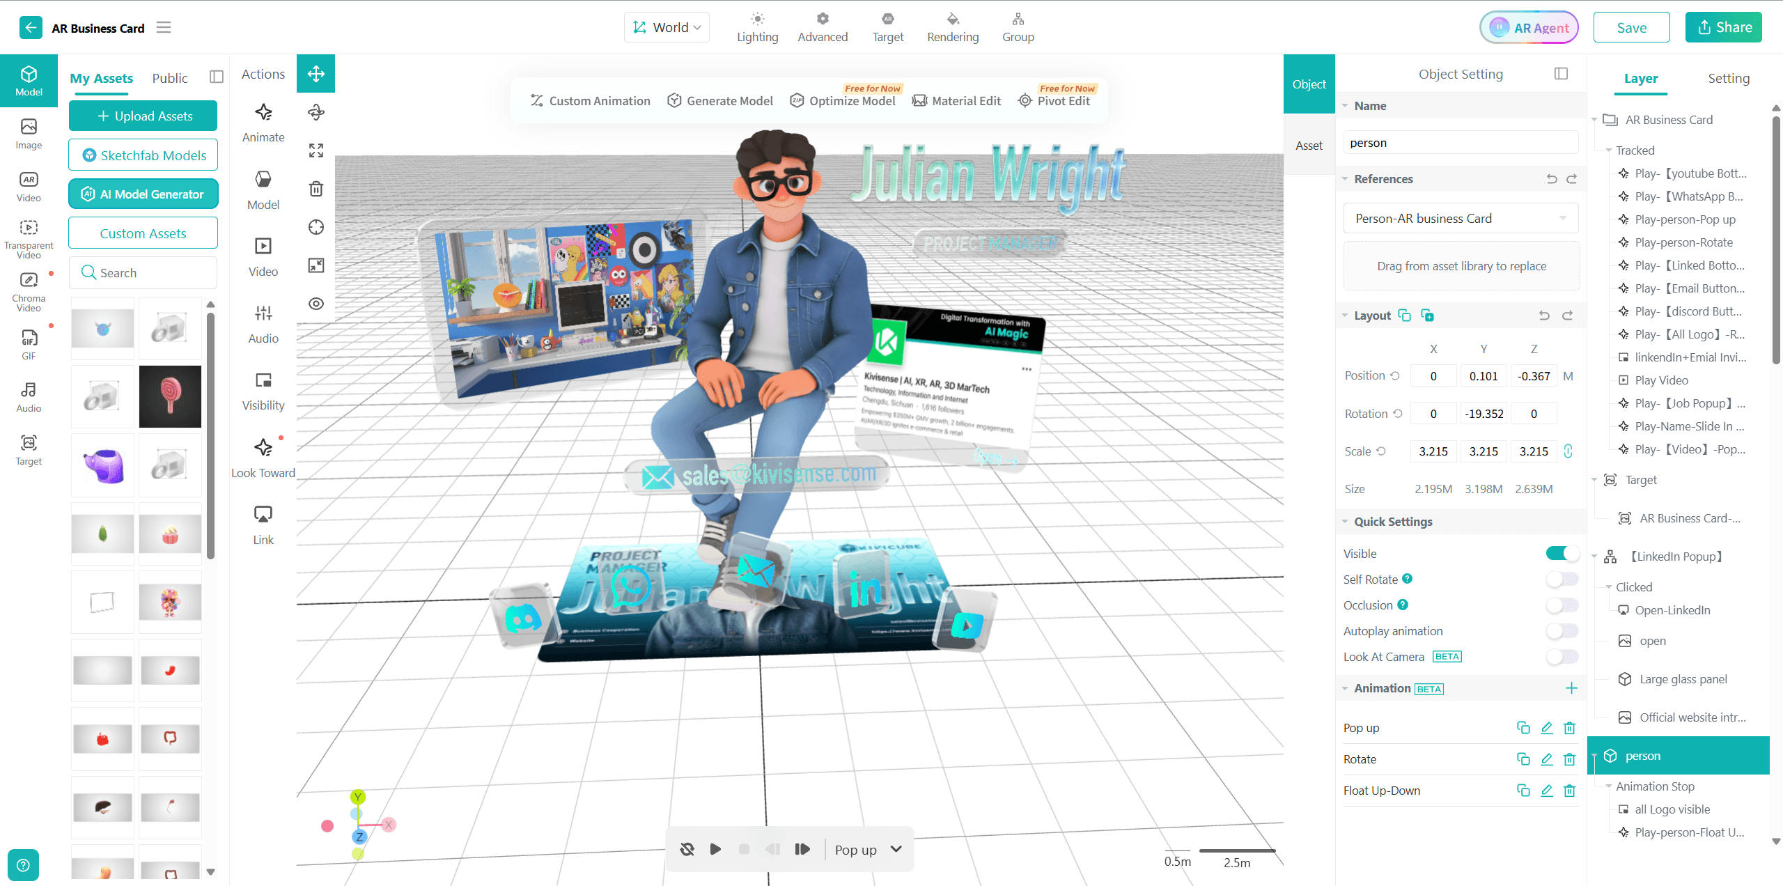Select the lollipop model thumbnail

pyautogui.click(x=170, y=396)
